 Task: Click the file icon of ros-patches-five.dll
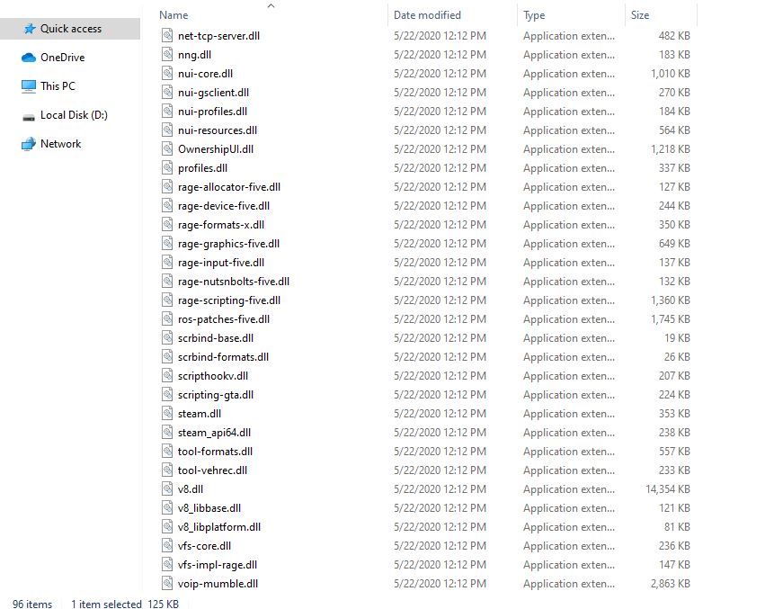coord(167,319)
